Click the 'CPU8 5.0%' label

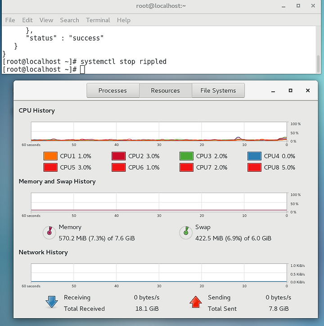(x=279, y=168)
